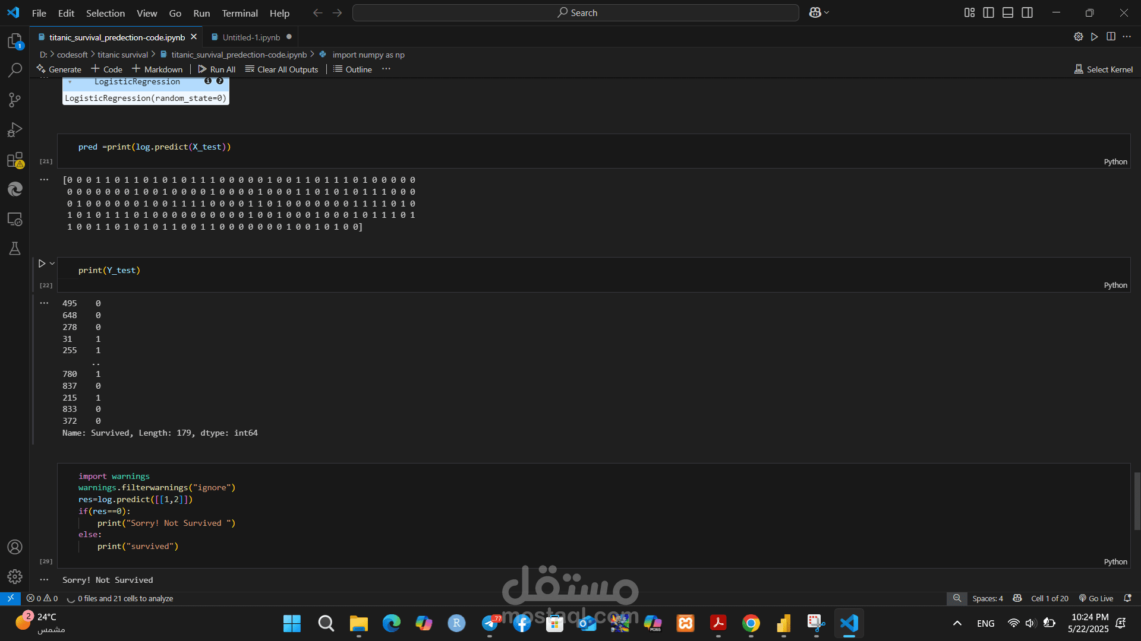
Task: Click the Search command center field
Action: 575,12
